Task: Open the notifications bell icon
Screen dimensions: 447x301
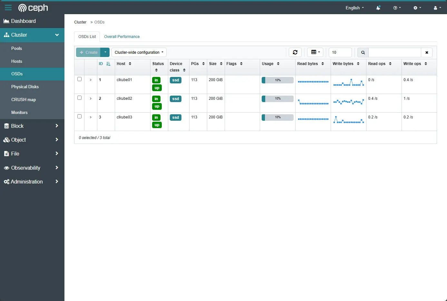Action: pos(378,8)
